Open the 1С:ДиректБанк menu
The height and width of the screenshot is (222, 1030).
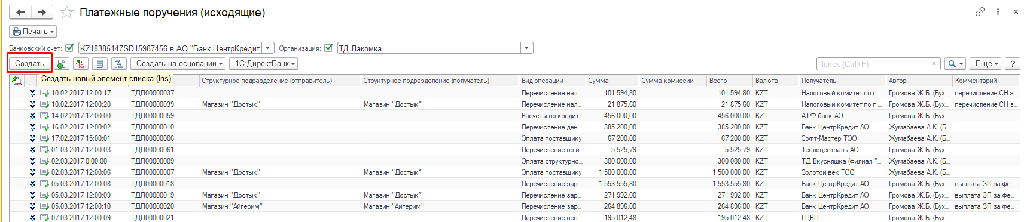(263, 64)
